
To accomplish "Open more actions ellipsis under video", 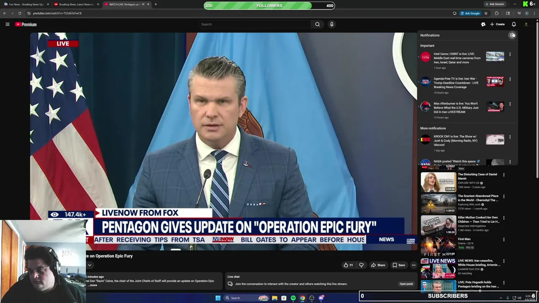I will point(414,265).
